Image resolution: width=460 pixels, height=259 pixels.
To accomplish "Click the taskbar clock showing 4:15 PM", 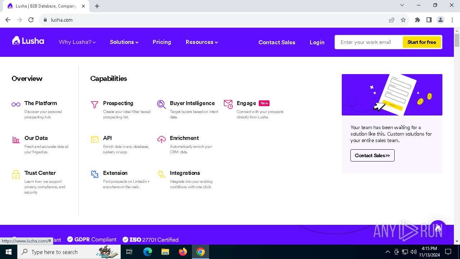I will click(429, 252).
